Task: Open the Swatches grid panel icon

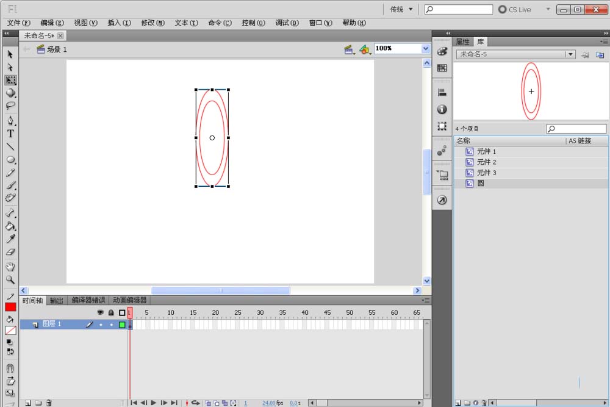Action: (442, 68)
